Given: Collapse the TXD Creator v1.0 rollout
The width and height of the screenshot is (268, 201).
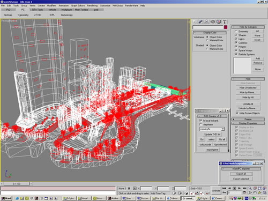Looking at the screenshot, I should (x=212, y=116).
